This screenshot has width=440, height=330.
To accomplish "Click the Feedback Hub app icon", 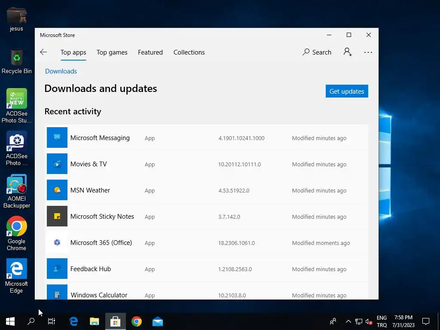I will coord(57,269).
